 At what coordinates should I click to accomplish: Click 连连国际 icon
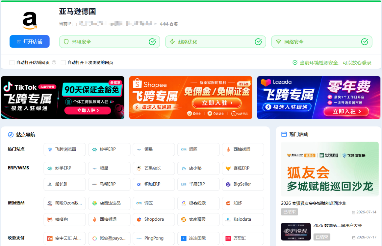point(184,238)
